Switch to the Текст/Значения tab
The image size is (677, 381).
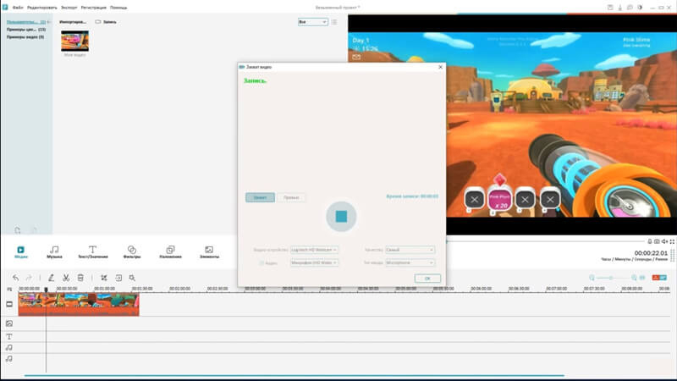(92, 252)
